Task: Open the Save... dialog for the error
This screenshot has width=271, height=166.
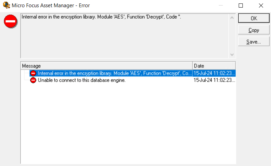Action: [253, 42]
